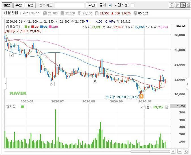This screenshot has width=191, height=155.
Task: Switch to the 월봉 monthly chart tab
Action: click(x=30, y=5)
